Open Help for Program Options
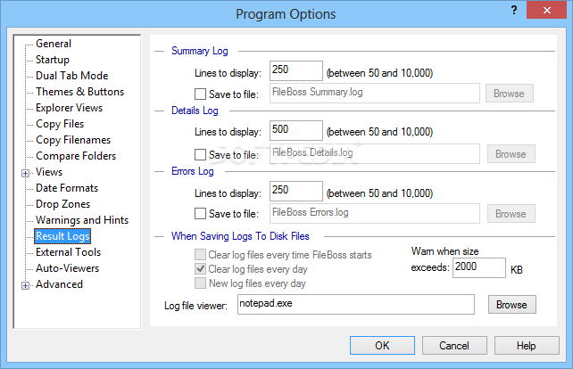This screenshot has height=369, width=573. pyautogui.click(x=526, y=346)
